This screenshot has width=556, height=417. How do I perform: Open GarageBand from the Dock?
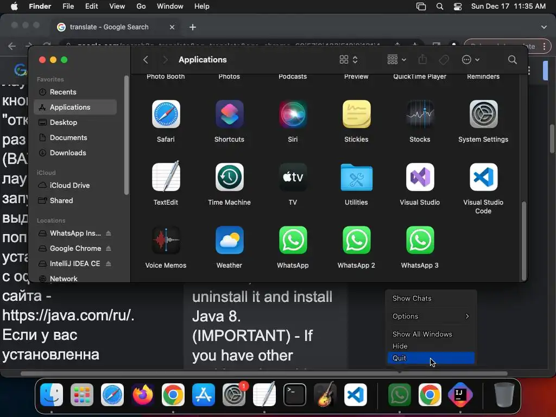(x=325, y=395)
